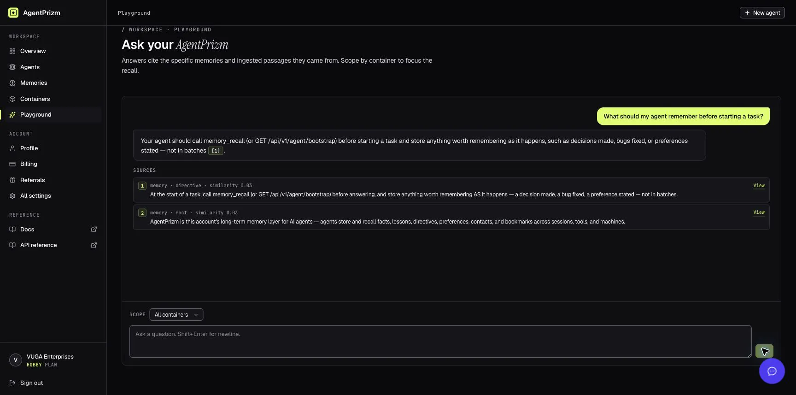The width and height of the screenshot is (796, 395).
Task: Open the All containers scope dropdown
Action: tap(176, 315)
